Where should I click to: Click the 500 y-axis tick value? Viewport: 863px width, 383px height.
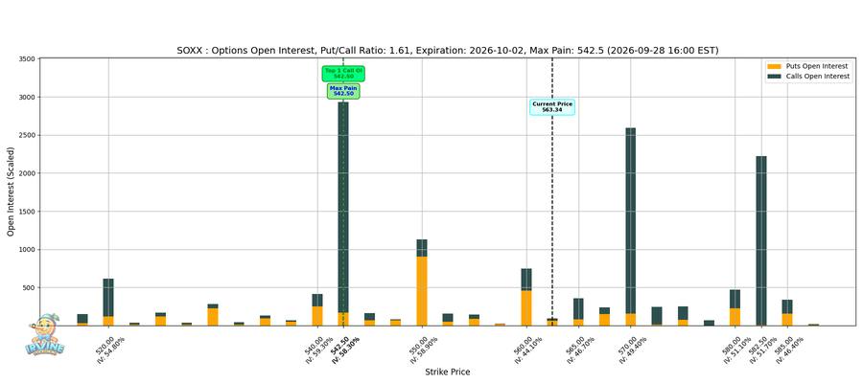[x=31, y=287]
